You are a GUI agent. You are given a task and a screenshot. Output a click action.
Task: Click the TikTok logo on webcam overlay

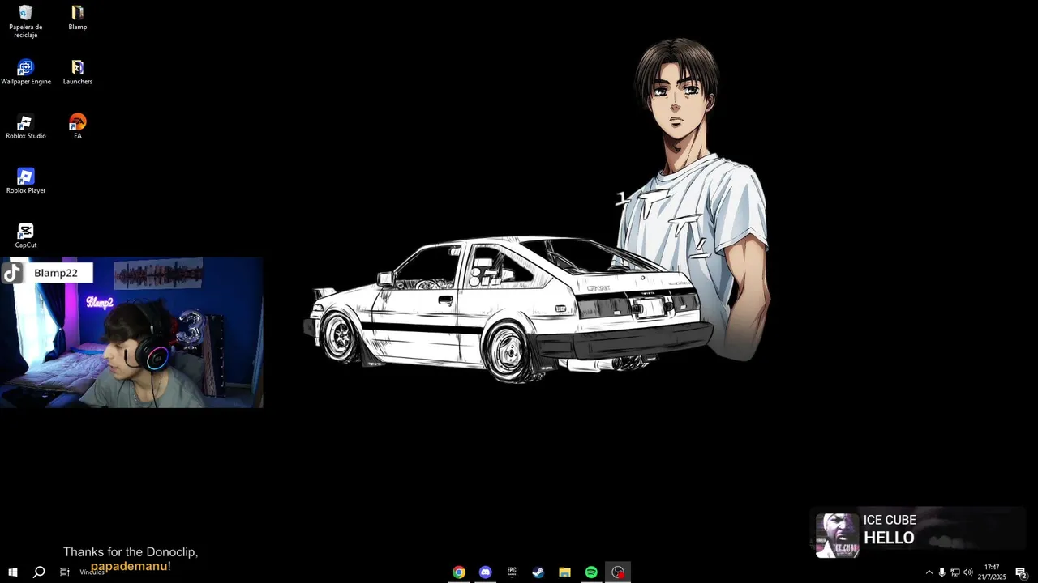click(12, 273)
